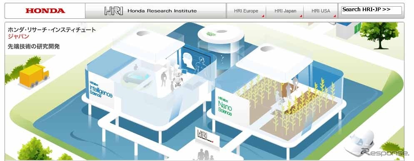Expand the red arrow on HRI Japan
This screenshot has height=161, width=414.
coord(301,16)
